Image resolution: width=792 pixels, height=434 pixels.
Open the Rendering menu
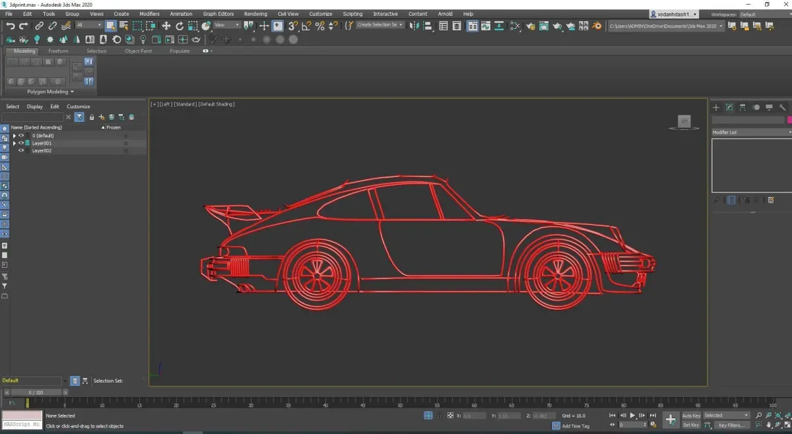pyautogui.click(x=255, y=14)
